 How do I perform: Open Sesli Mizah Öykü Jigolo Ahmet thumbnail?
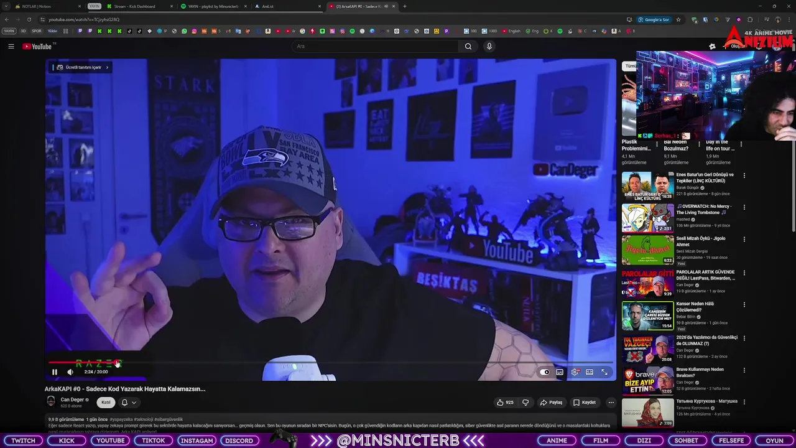point(647,250)
